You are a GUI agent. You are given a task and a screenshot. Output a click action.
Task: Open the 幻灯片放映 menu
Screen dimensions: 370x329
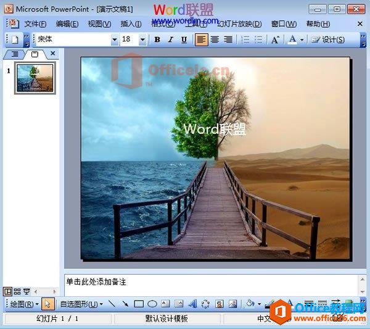click(x=240, y=24)
